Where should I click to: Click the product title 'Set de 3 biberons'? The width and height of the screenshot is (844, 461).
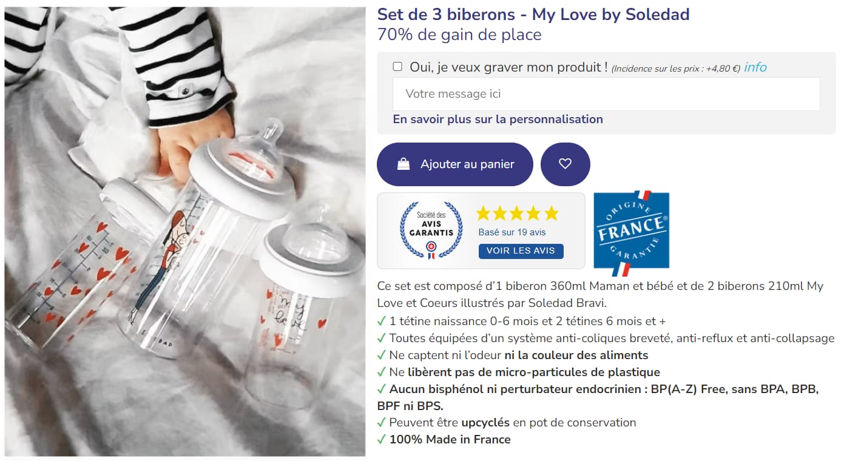[532, 13]
